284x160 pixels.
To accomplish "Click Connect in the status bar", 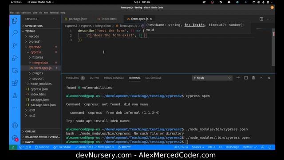I will [x=42, y=147].
